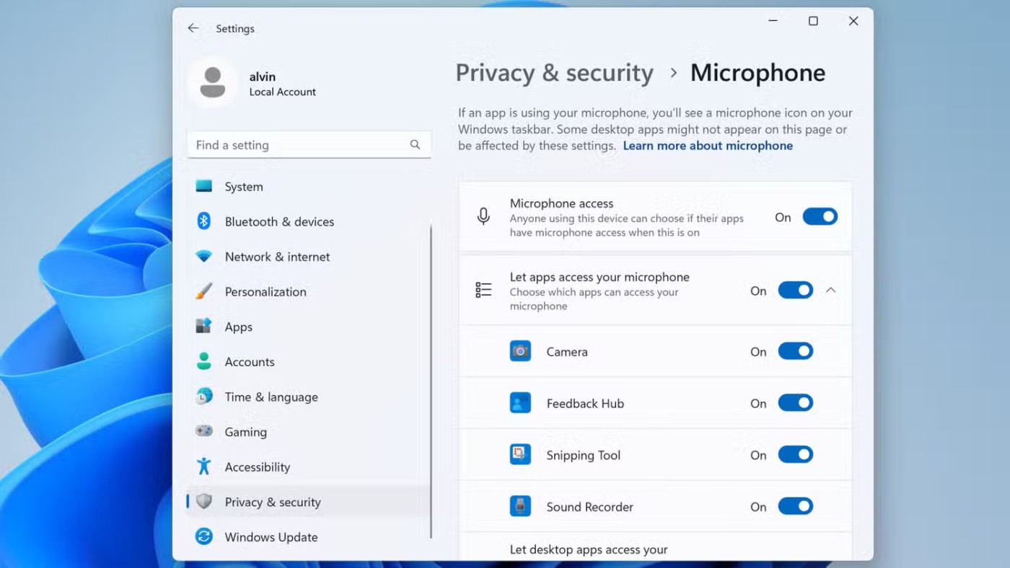Click the back arrow in Settings
Viewport: 1010px width, 568px height.
pyautogui.click(x=193, y=29)
